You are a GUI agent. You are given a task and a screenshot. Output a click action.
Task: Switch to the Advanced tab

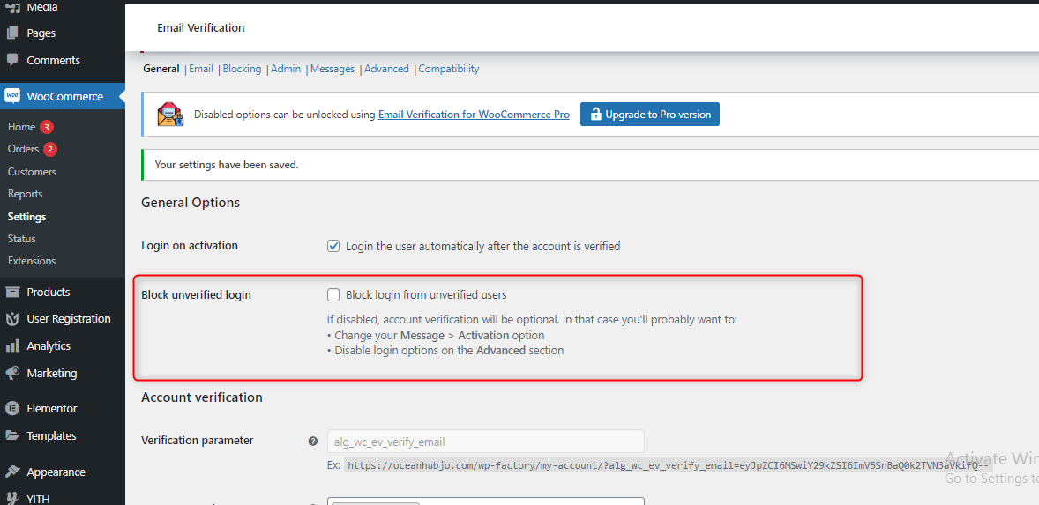click(x=386, y=69)
